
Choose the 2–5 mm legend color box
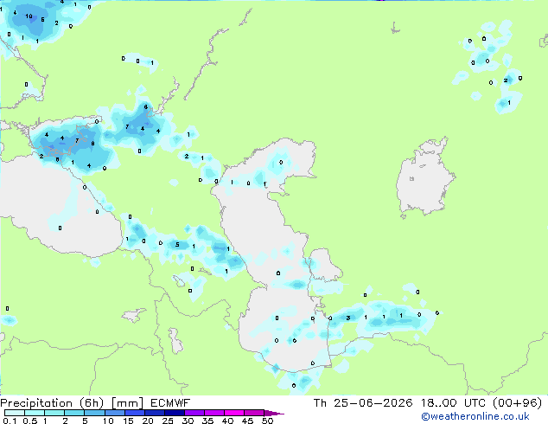(x=74, y=413)
